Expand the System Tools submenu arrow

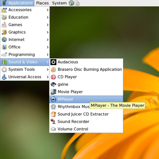pyautogui.click(x=48, y=70)
